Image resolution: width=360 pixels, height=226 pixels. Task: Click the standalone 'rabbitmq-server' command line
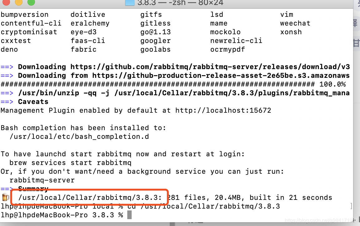[42, 180]
